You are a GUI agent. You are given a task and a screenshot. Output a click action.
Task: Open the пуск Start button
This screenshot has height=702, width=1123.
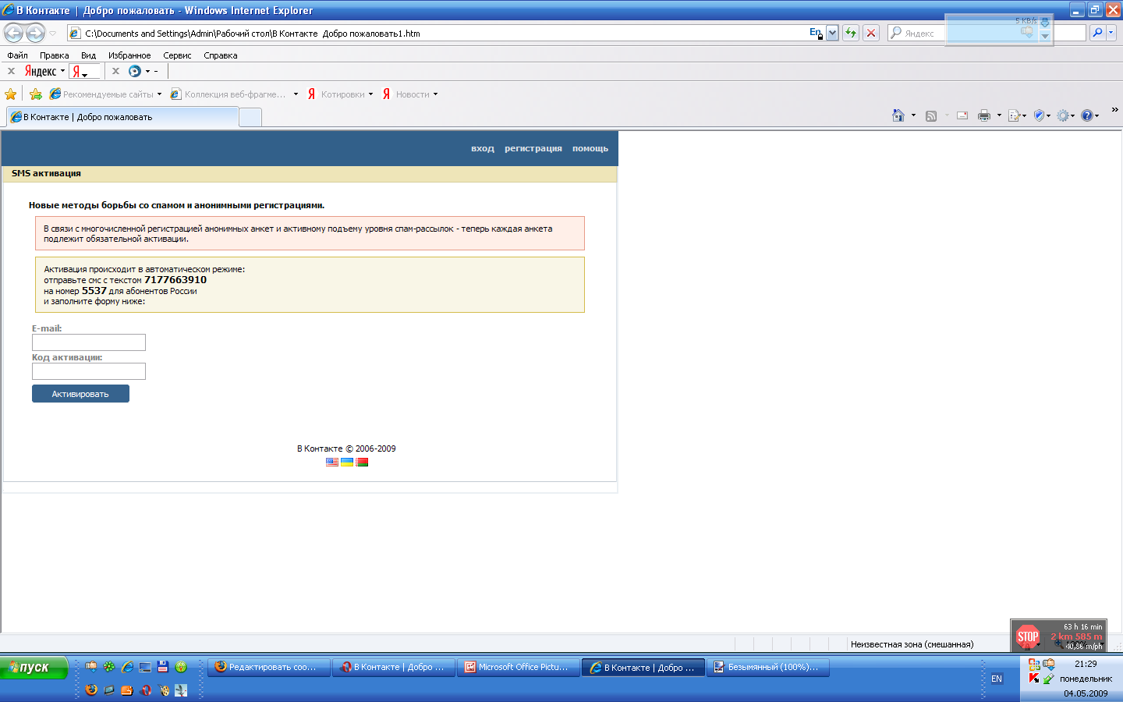pyautogui.click(x=34, y=668)
